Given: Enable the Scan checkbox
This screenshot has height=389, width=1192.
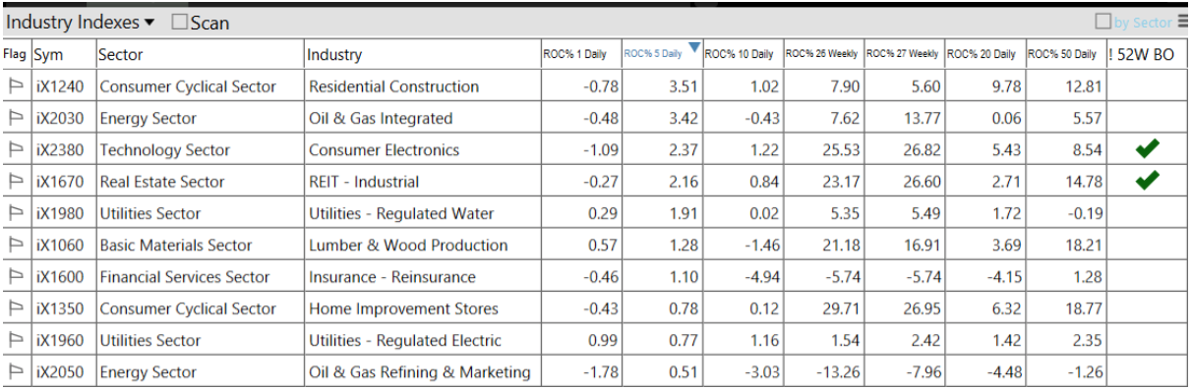Looking at the screenshot, I should click(x=179, y=22).
